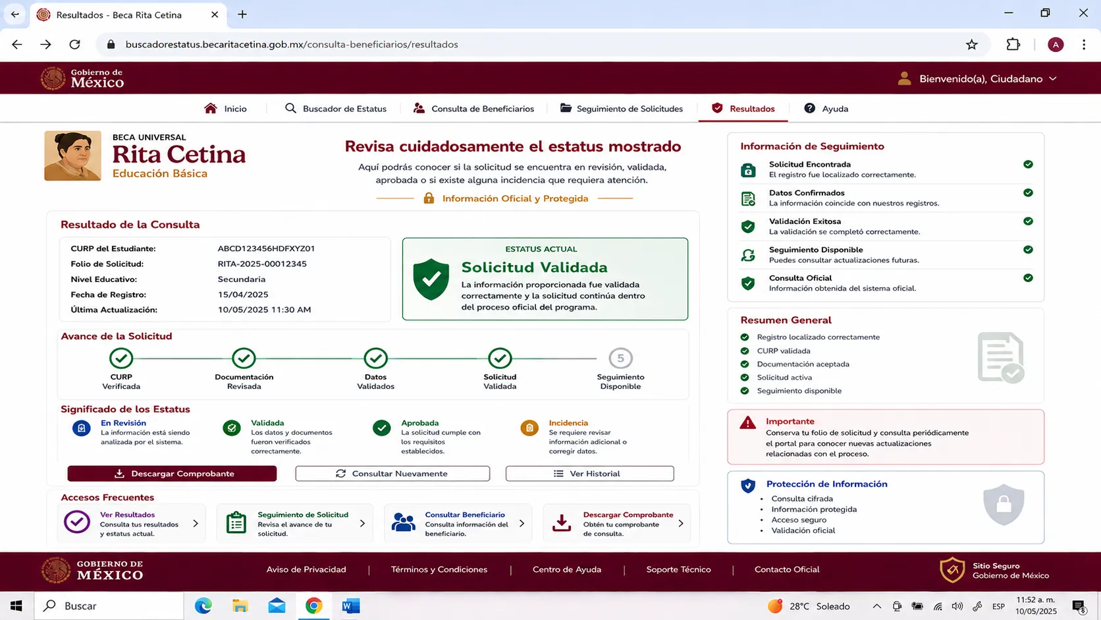Click the red download icon of Descargar Comprobante card

point(562,523)
